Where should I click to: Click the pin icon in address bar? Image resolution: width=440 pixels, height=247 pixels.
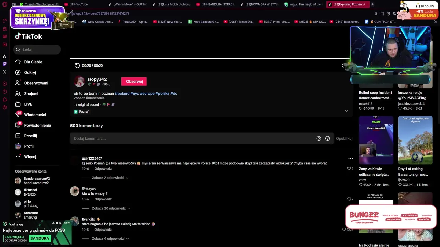click(376, 14)
